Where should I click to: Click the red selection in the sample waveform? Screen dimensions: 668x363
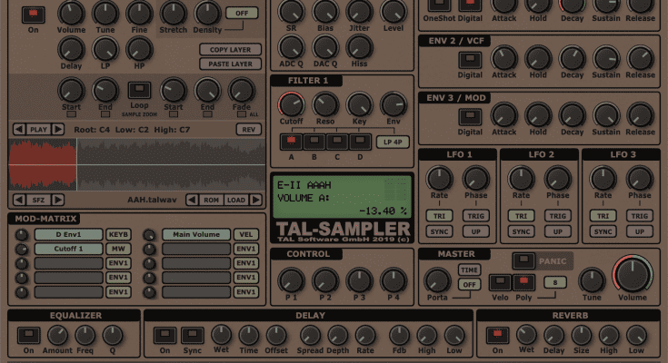pos(43,164)
